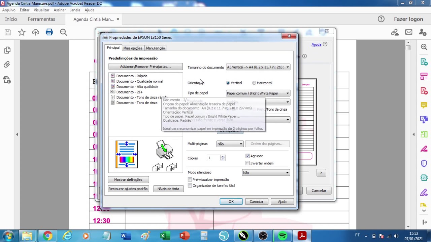
Task: Select preset Documento - Qualidade normal
Action: pyautogui.click(x=139, y=81)
